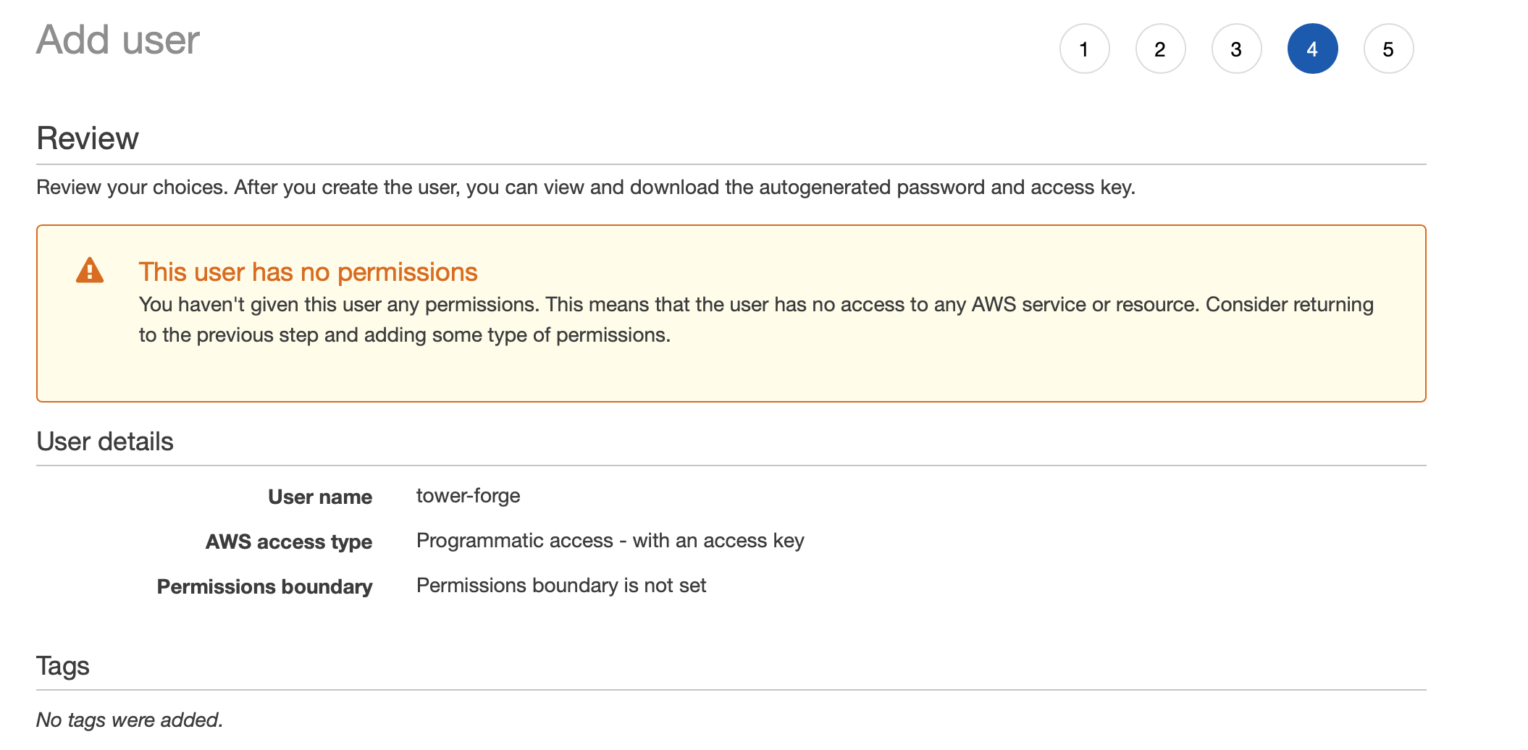Click the "Tags" section heading
This screenshot has height=750, width=1528.
click(63, 666)
